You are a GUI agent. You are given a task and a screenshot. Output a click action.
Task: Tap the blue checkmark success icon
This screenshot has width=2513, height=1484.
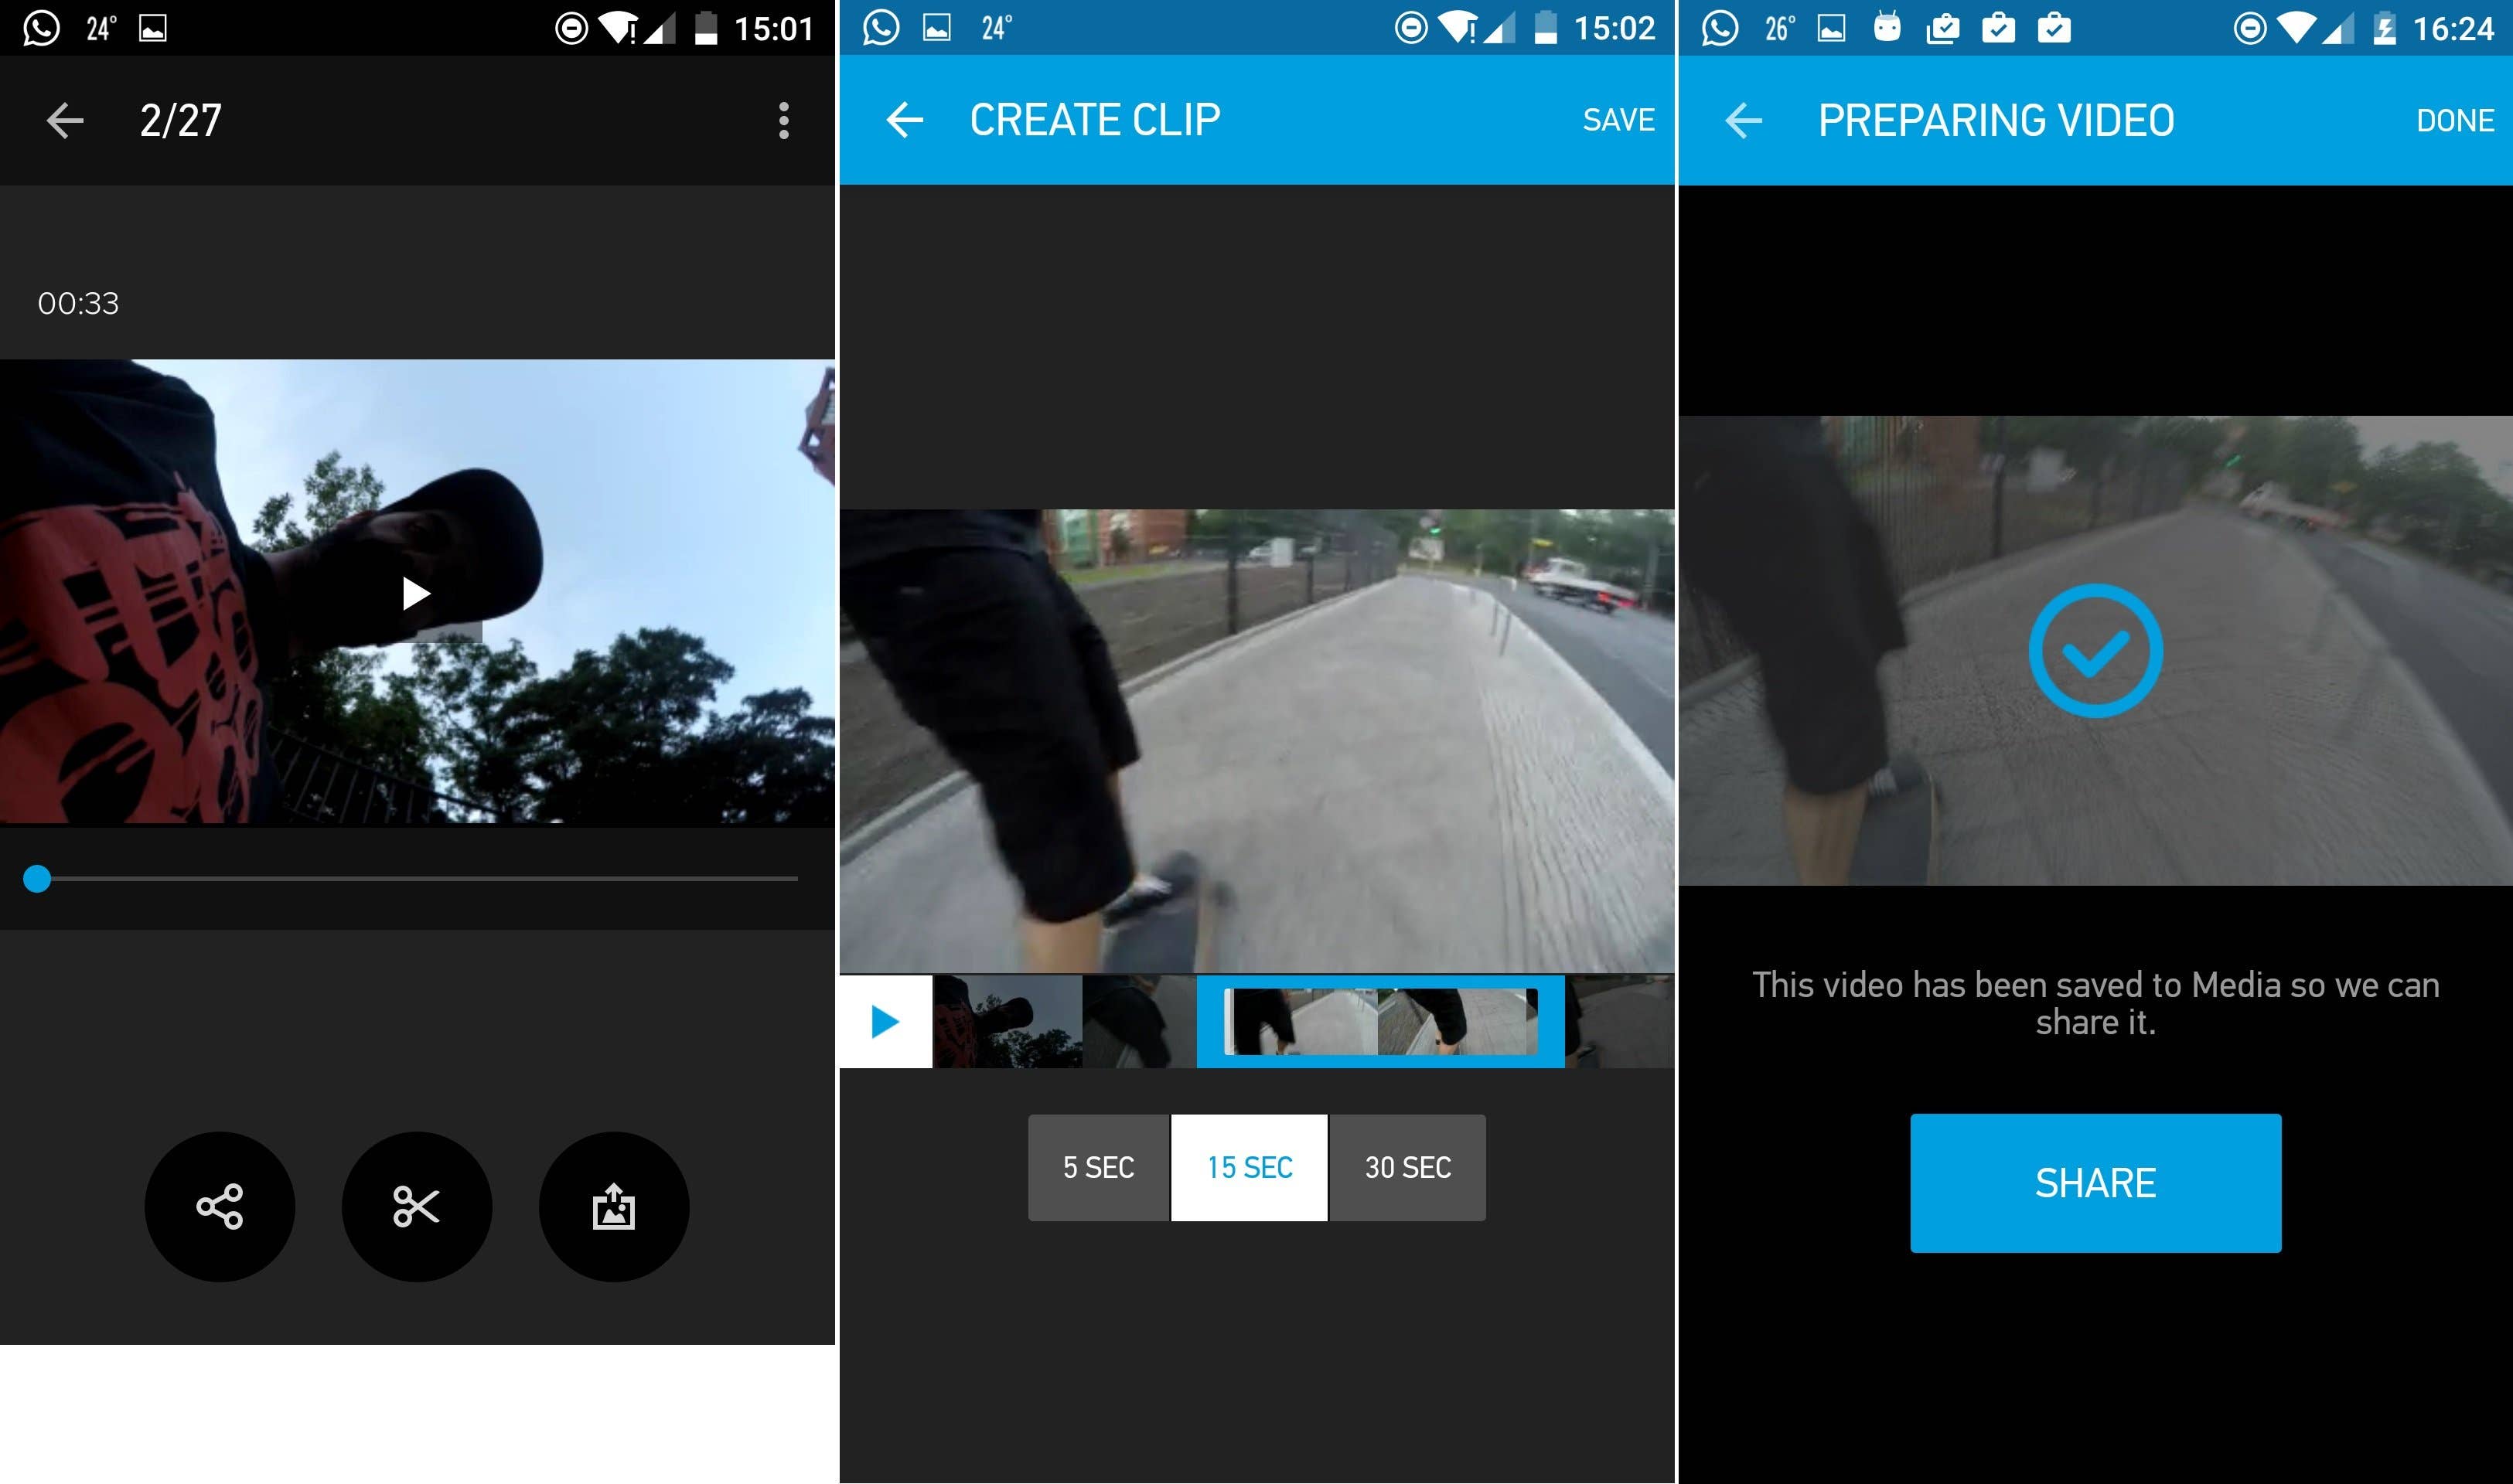[x=2095, y=650]
